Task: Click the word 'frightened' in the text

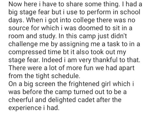Action: [84, 84]
